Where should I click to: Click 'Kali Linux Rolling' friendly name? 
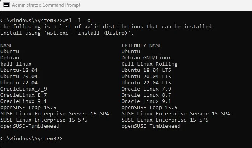tap(149, 64)
